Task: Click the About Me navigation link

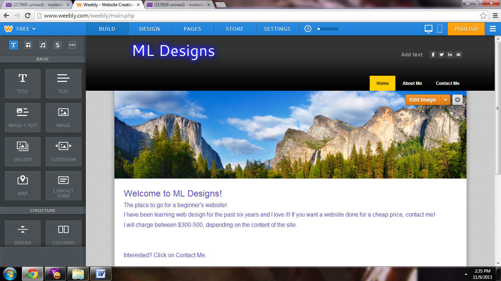Action: coord(412,83)
